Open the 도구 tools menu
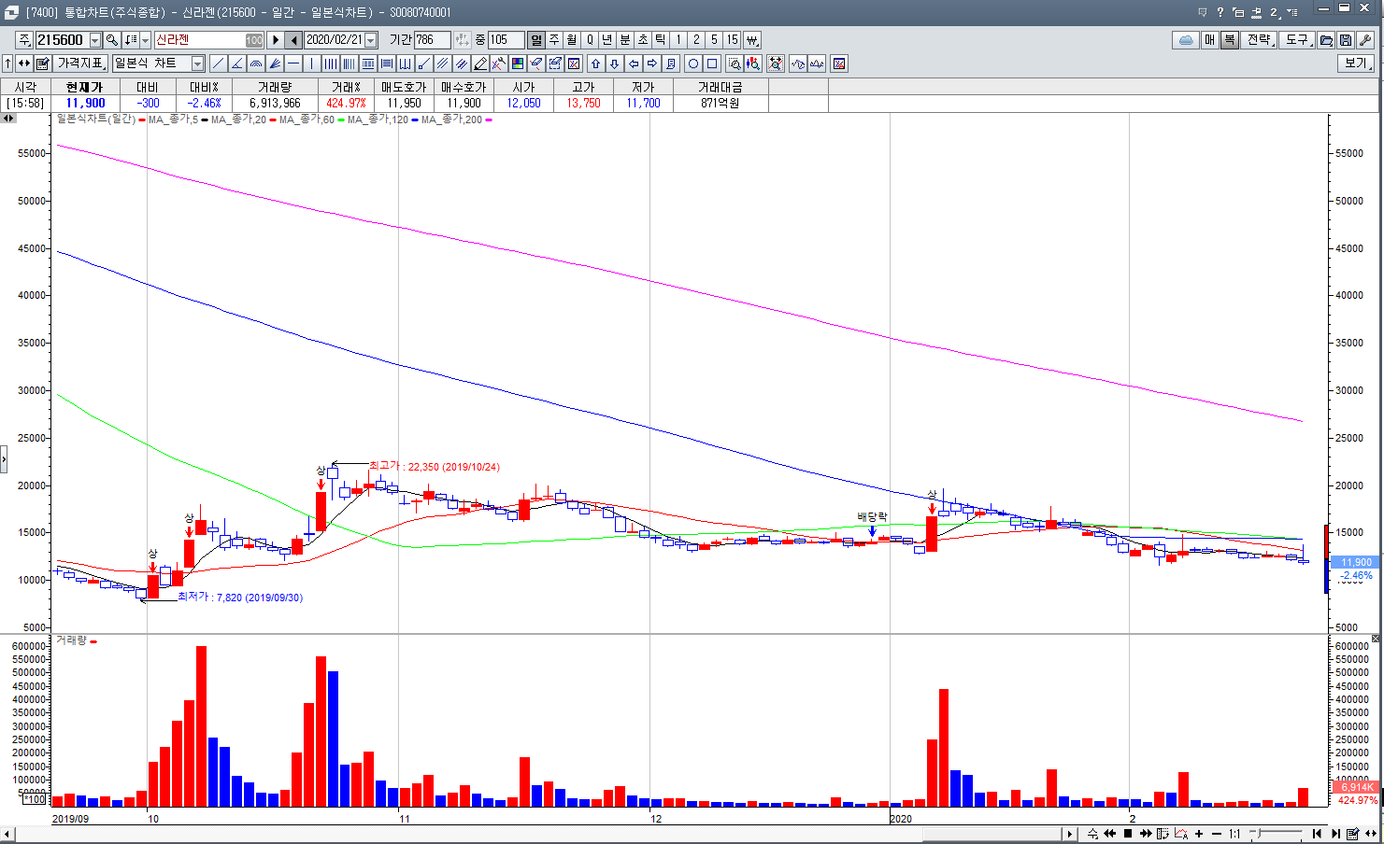 (1297, 40)
